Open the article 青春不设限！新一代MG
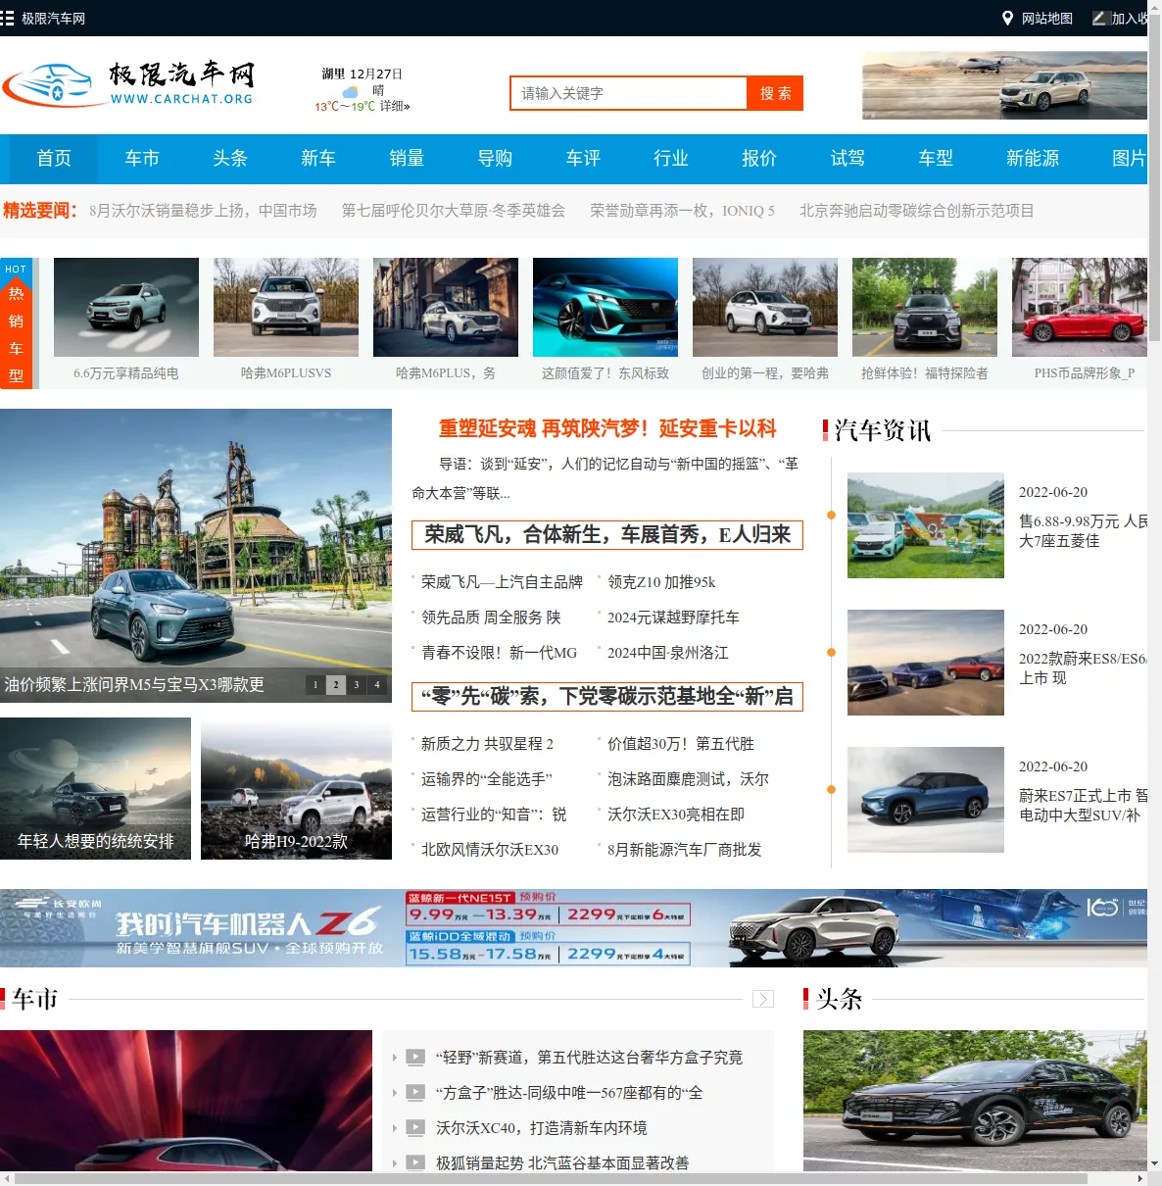Screen dimensions: 1162x1186 pos(499,653)
